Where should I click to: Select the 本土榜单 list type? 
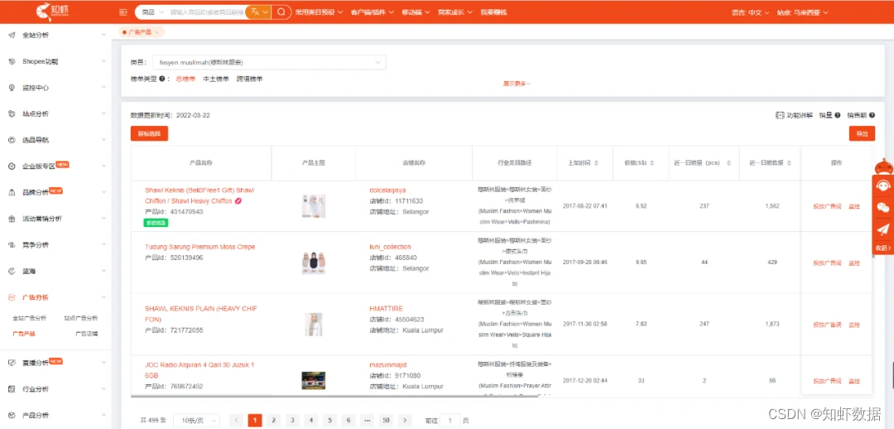click(215, 80)
